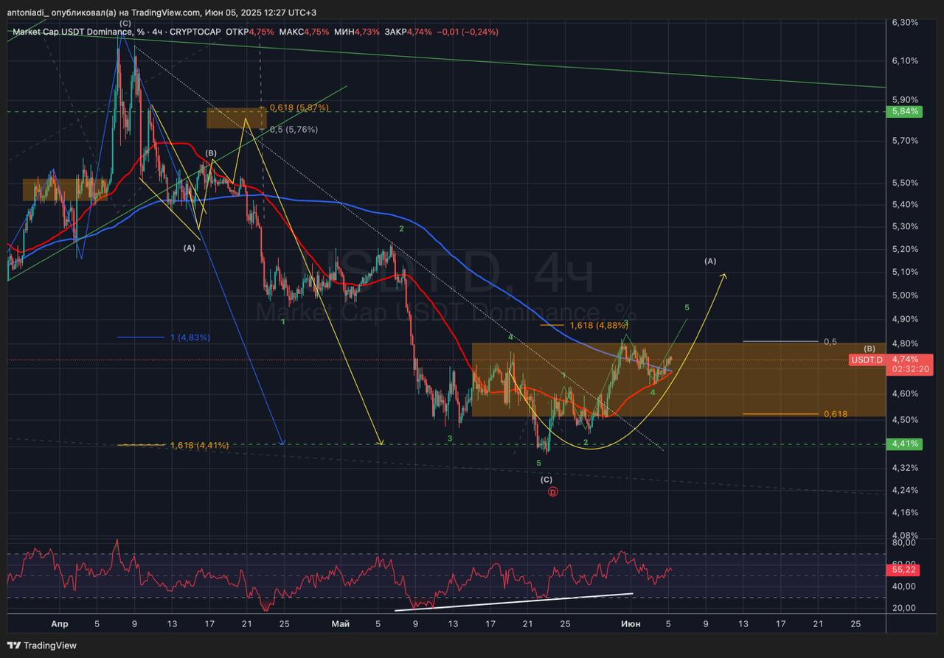Click the 4,90% price scale tick
944x658 pixels.
904,319
